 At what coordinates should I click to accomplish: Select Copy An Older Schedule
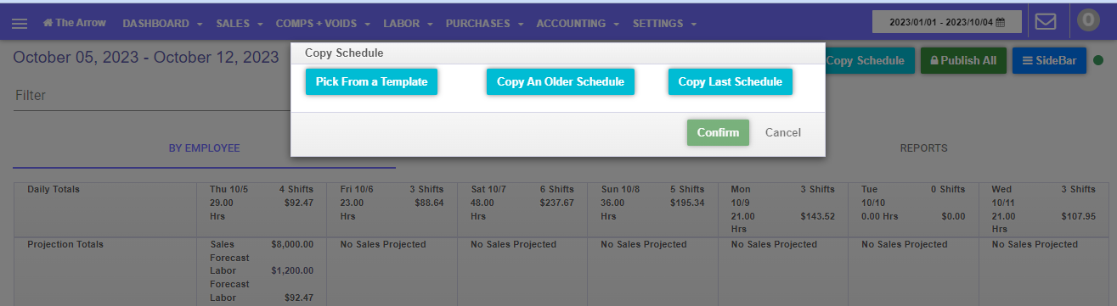pos(561,82)
